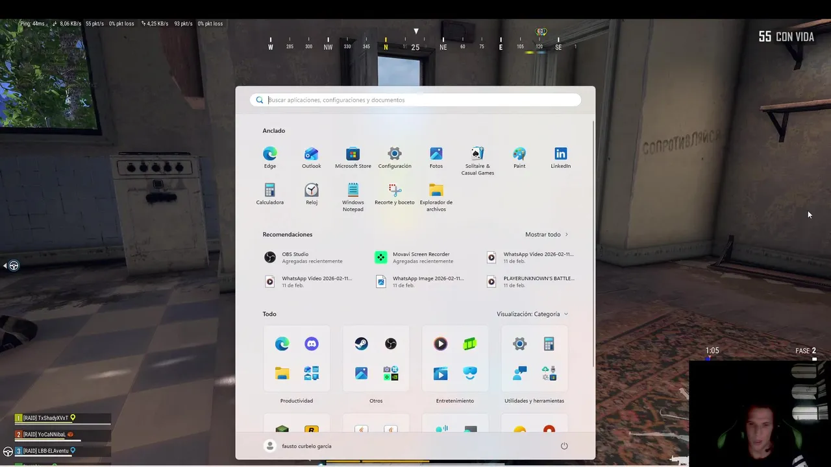Open the pinned Calculadora app

[270, 194]
